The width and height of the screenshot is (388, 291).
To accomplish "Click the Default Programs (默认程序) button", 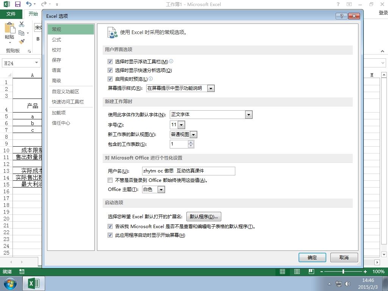I will coord(203,217).
